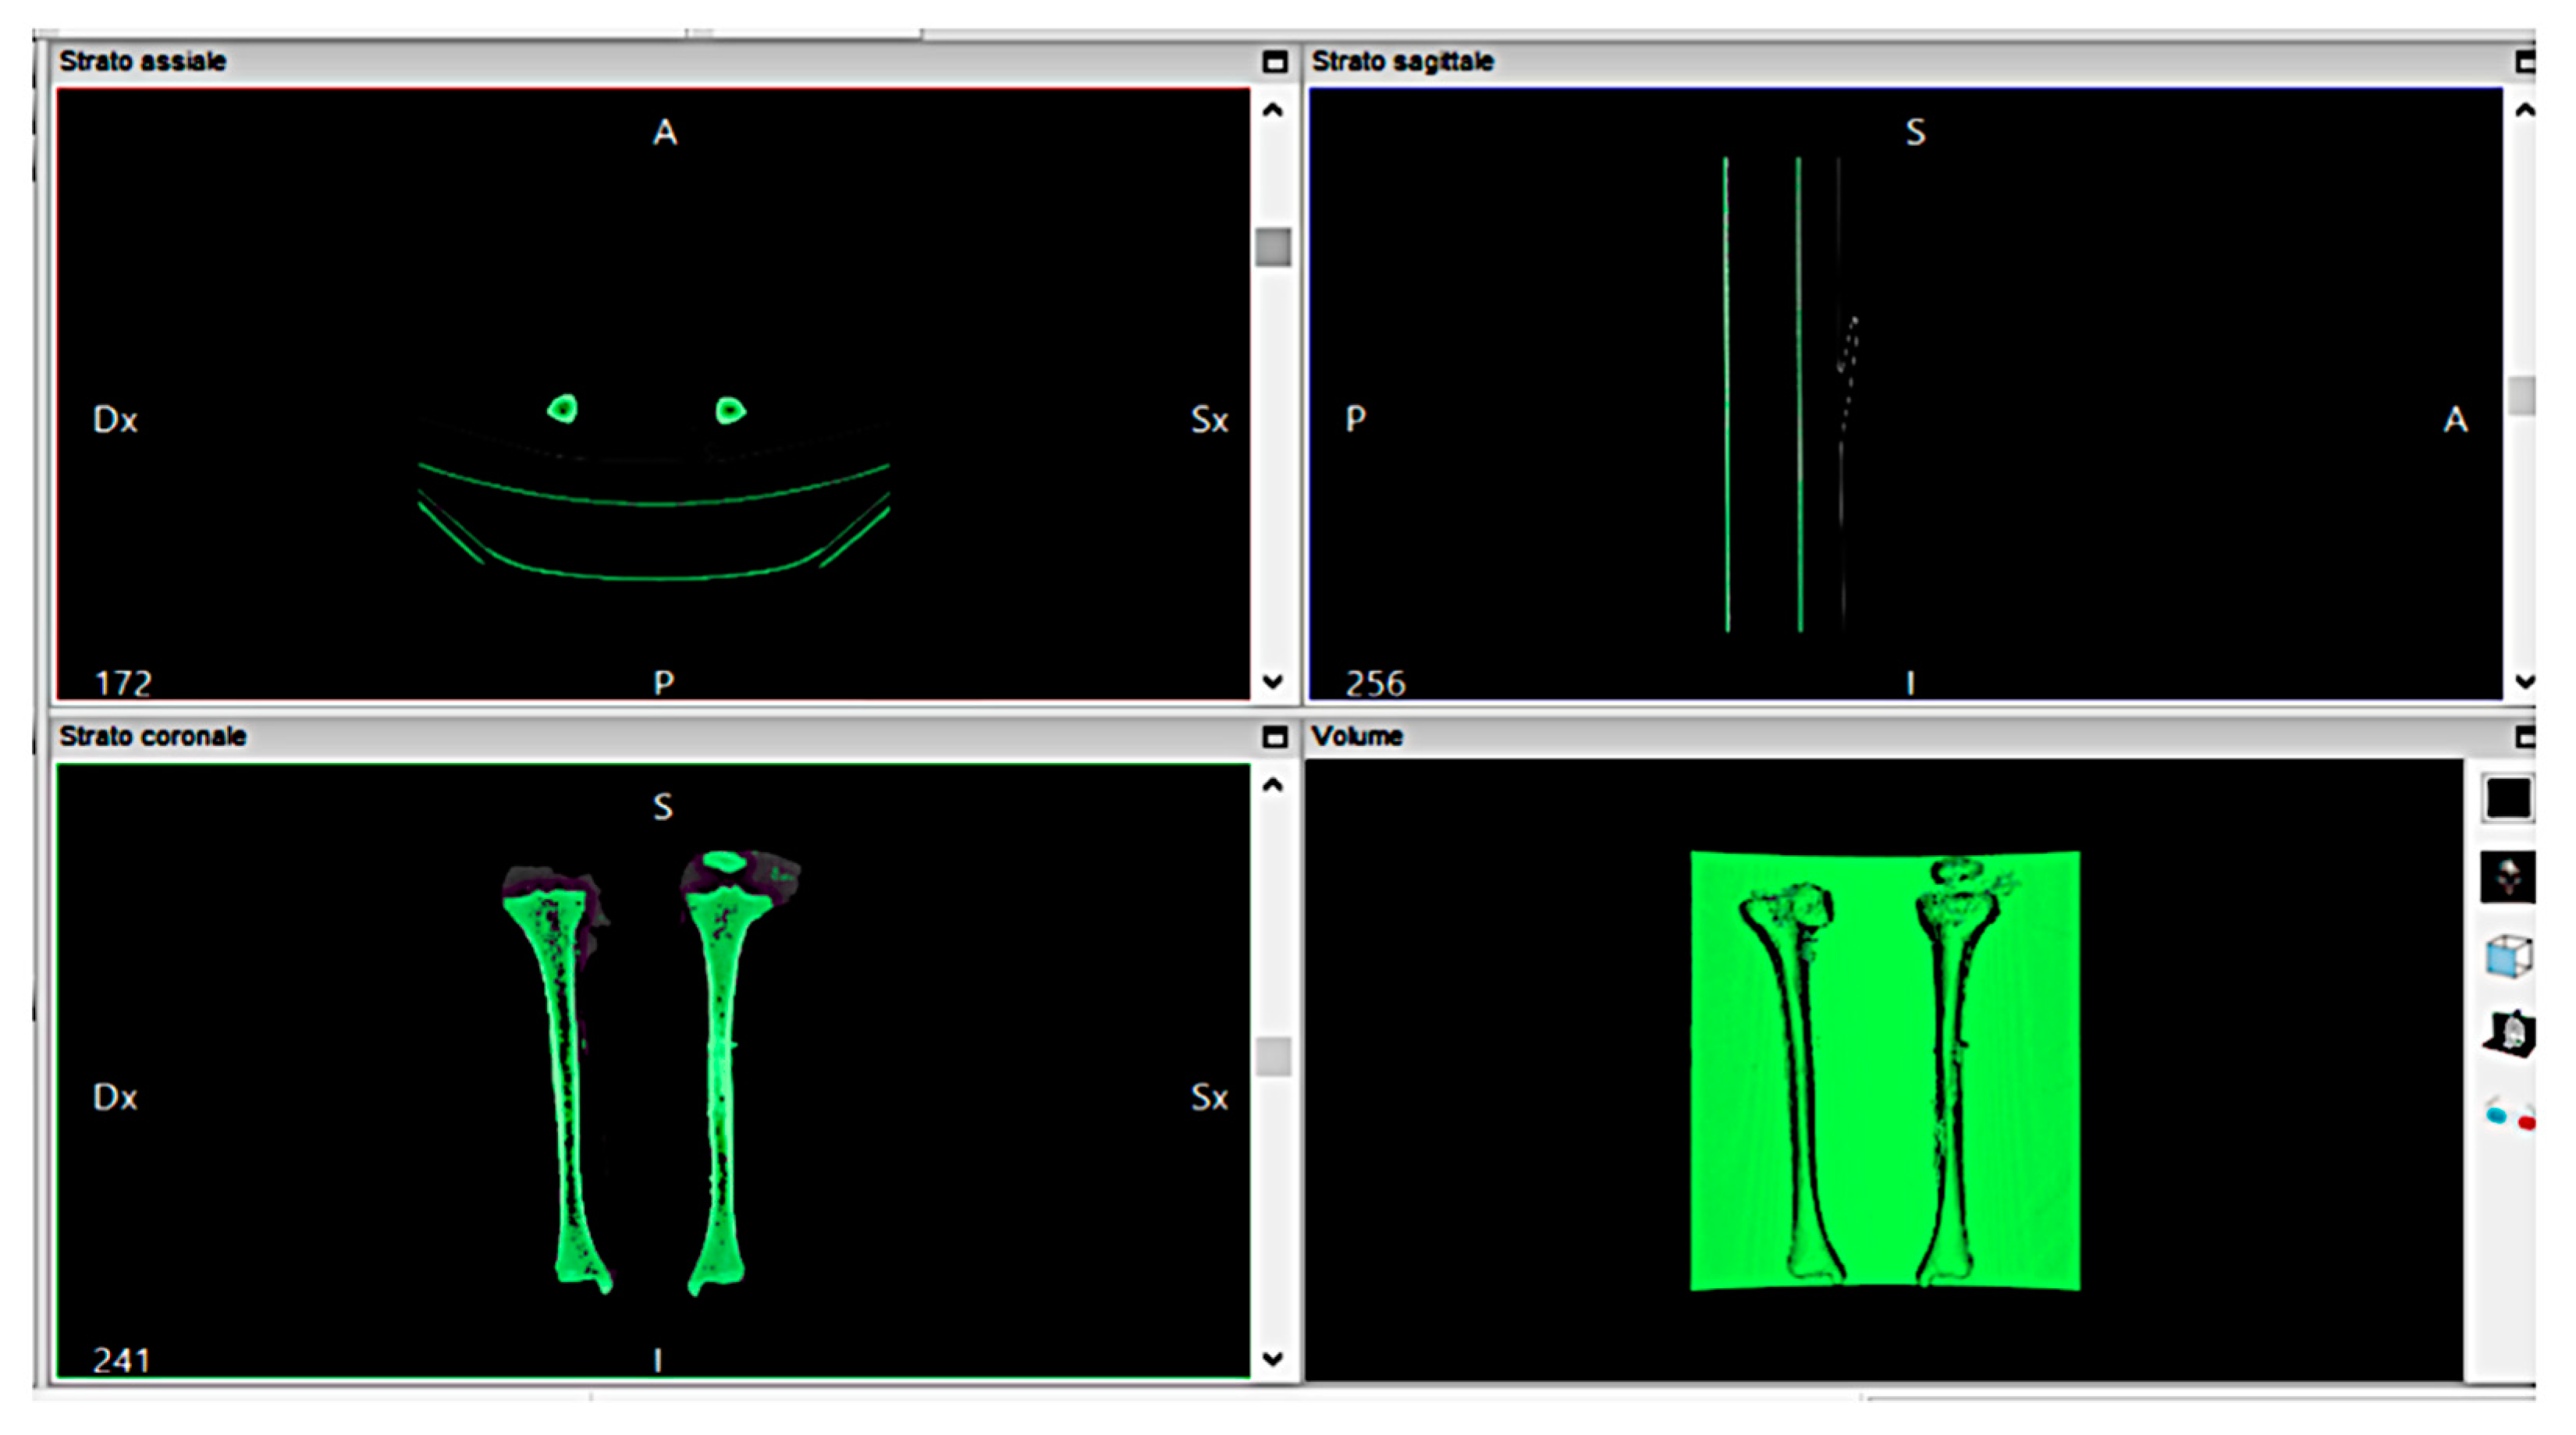
Task: Click the black background color swatch
Action: [2507, 799]
